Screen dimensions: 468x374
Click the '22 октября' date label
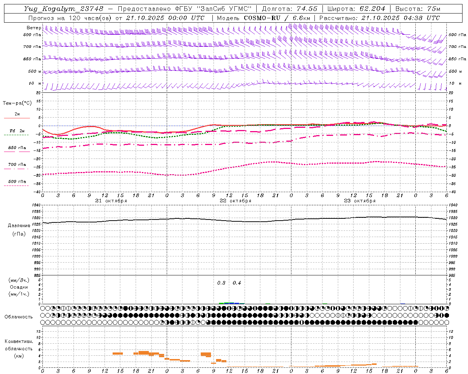click(x=235, y=201)
